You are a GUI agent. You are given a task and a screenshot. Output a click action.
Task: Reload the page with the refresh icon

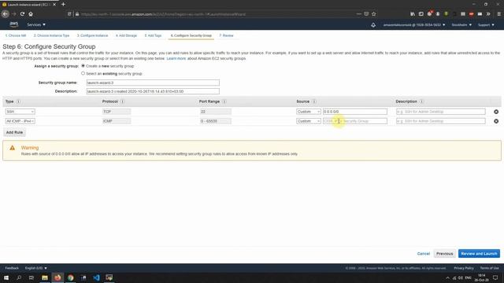click(x=22, y=14)
